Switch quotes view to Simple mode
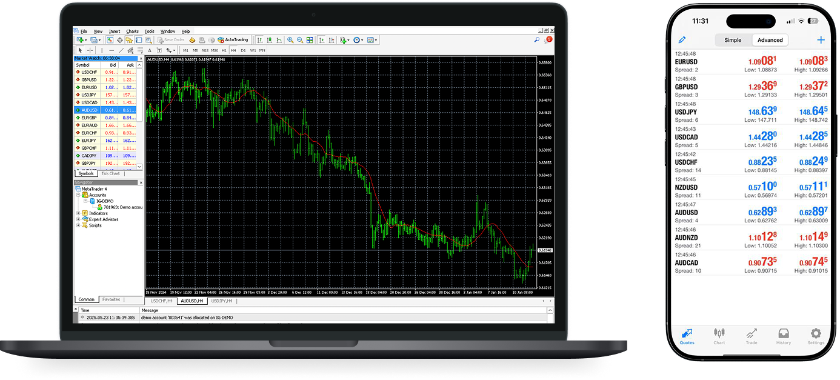840x380 pixels. (733, 40)
